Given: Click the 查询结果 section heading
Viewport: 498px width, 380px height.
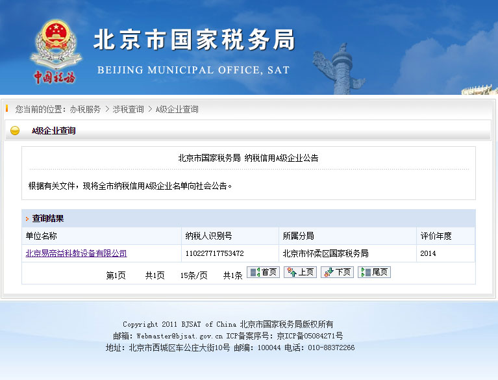Looking at the screenshot, I should tap(48, 218).
